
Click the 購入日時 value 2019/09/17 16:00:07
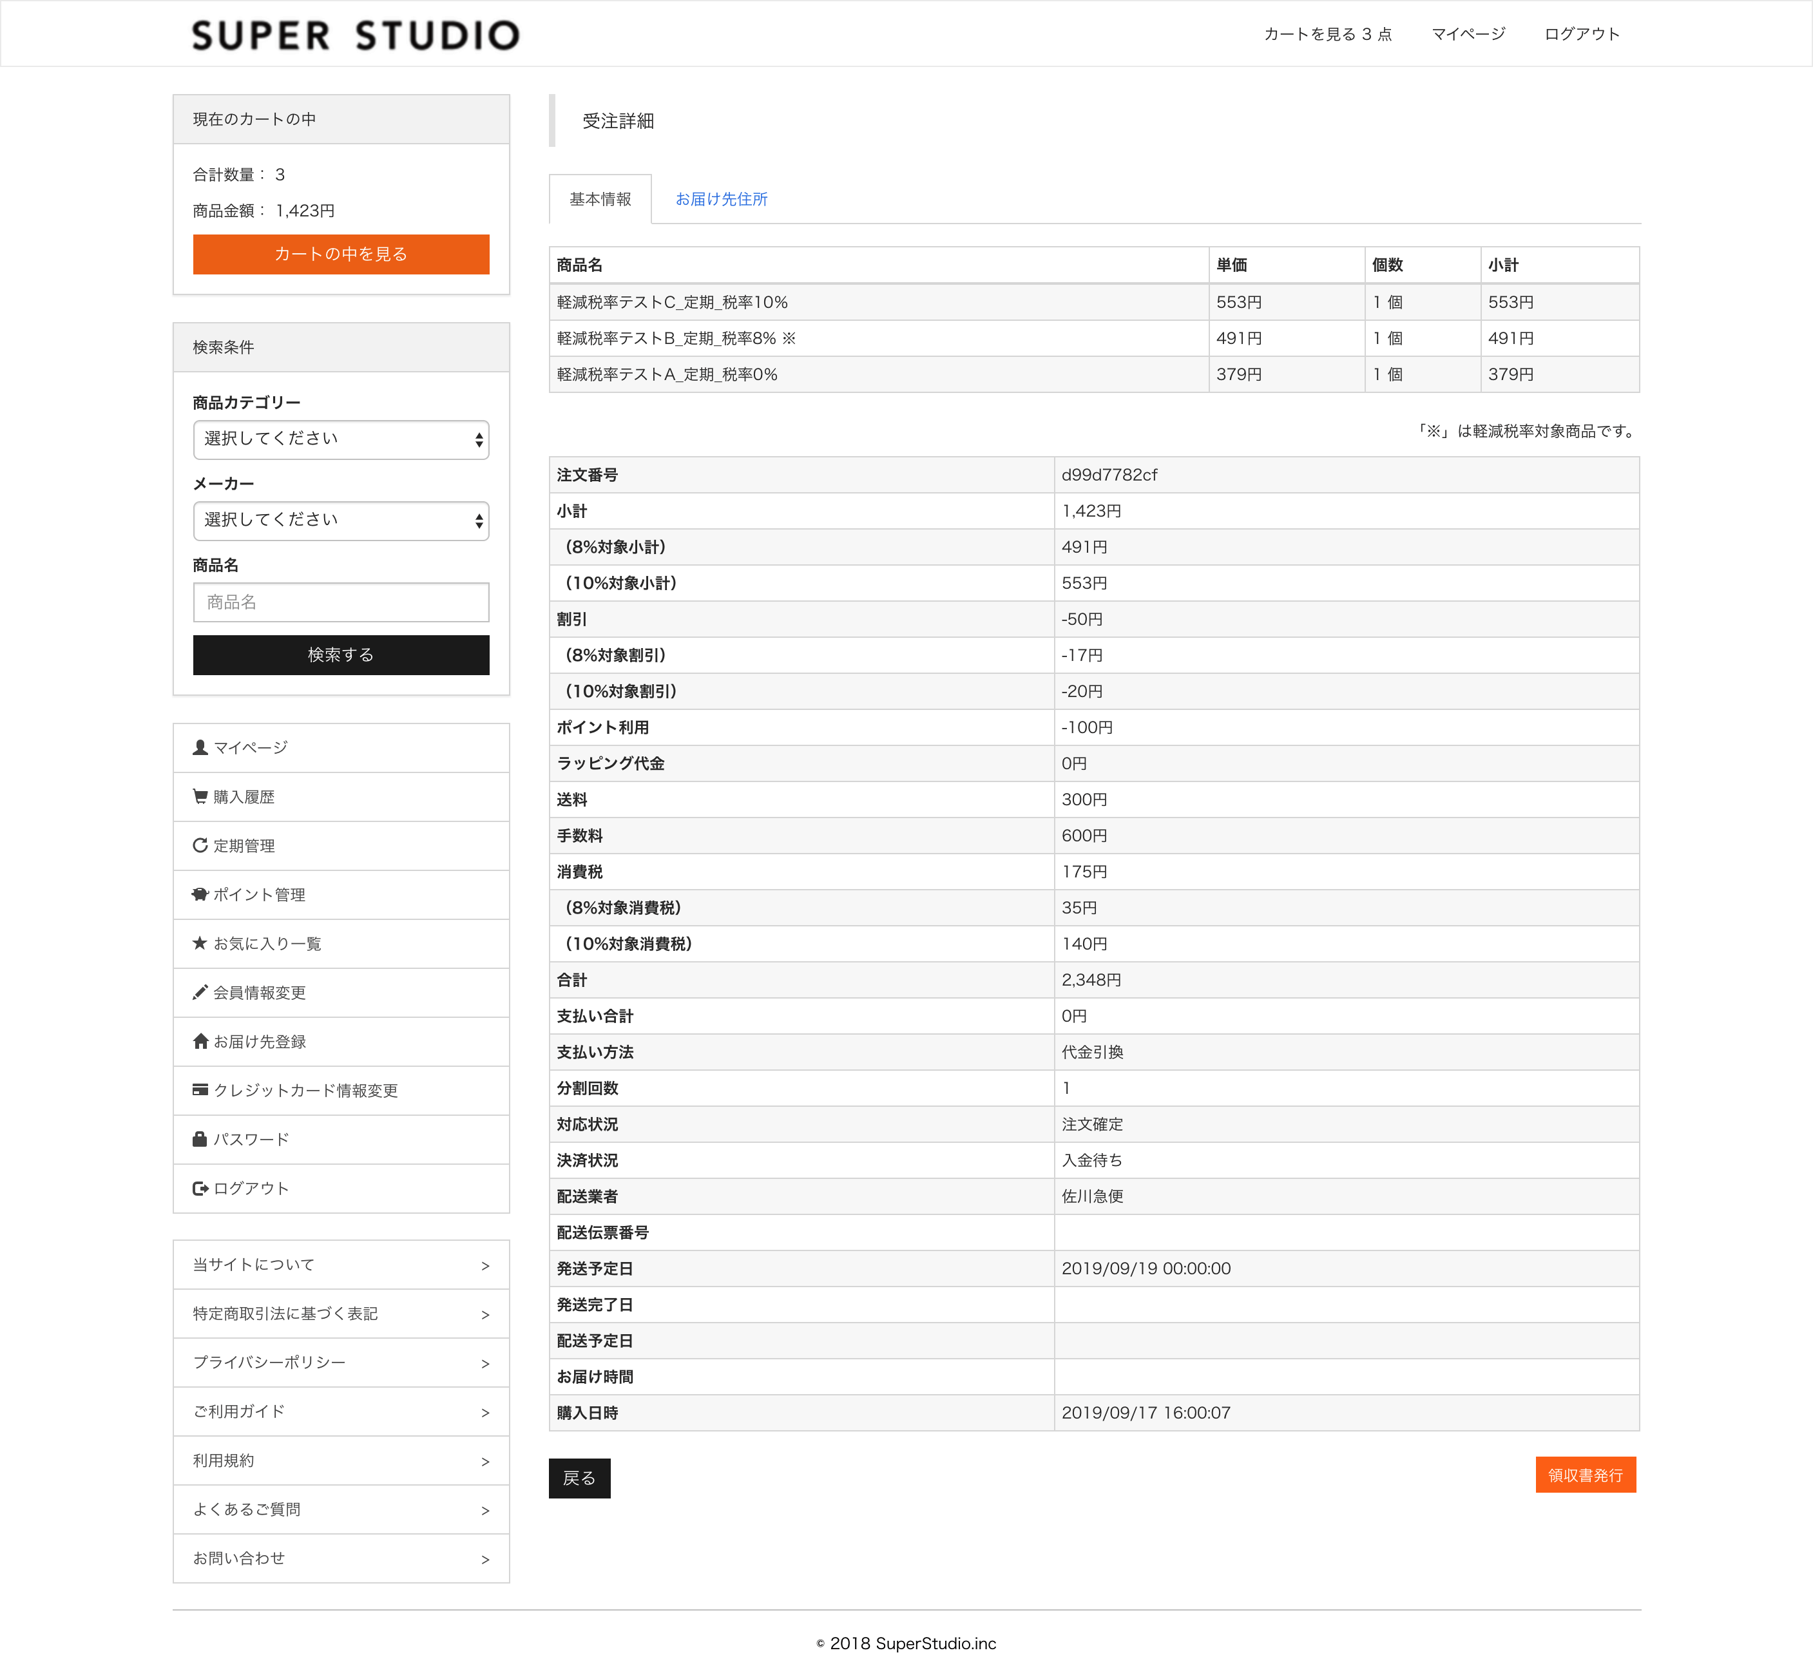click(x=1146, y=1413)
